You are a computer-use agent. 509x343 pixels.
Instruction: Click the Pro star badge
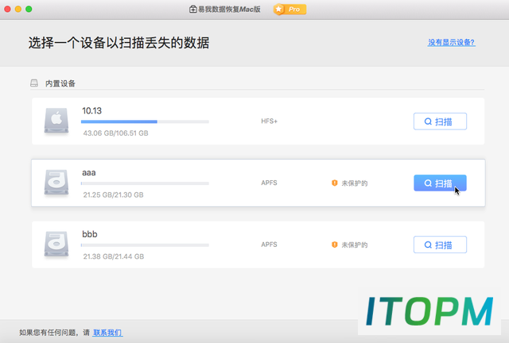[289, 10]
